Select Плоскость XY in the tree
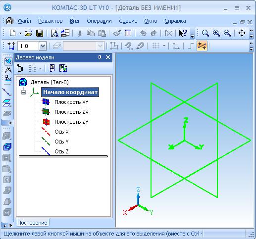This screenshot has width=256, height=239. tap(71, 102)
